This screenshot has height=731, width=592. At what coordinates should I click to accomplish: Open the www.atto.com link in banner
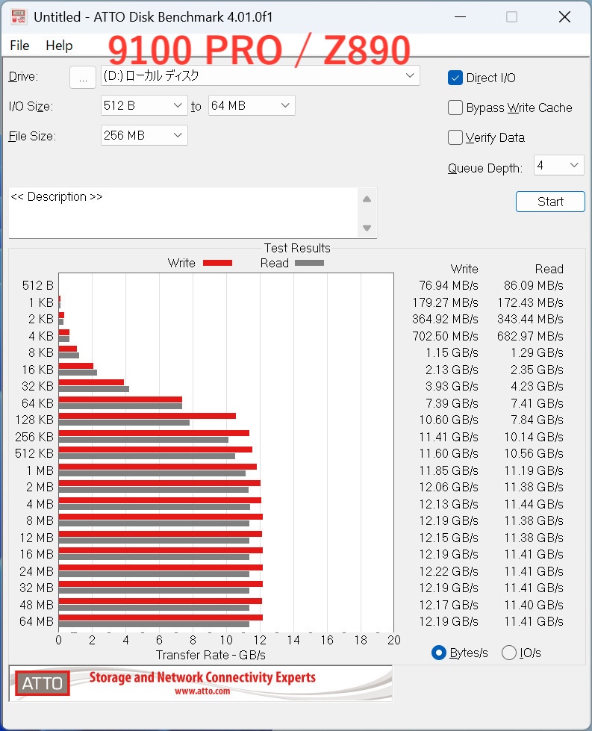(202, 691)
